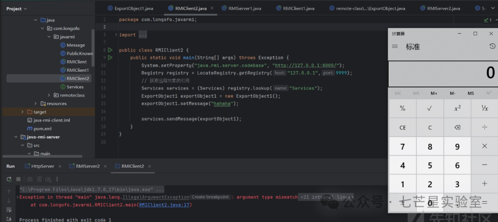Click the calculator plus key
Image resolution: width=498 pixels, height=222 pixels.
(485, 184)
